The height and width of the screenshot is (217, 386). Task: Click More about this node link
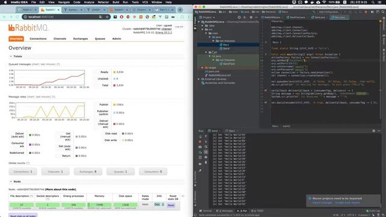click(60, 189)
